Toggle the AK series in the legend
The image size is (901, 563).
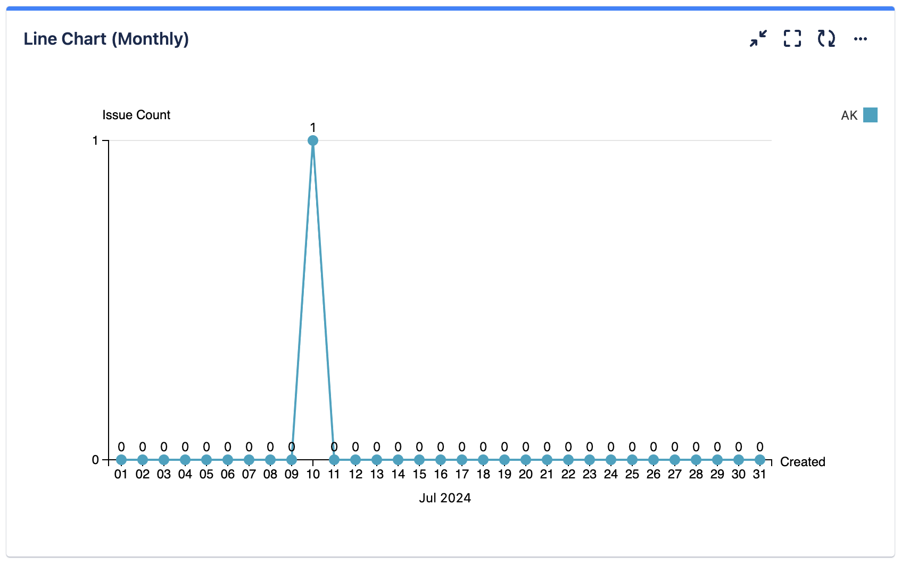[x=857, y=114]
